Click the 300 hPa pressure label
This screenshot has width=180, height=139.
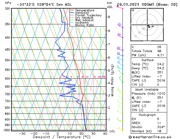coord(8,9)
